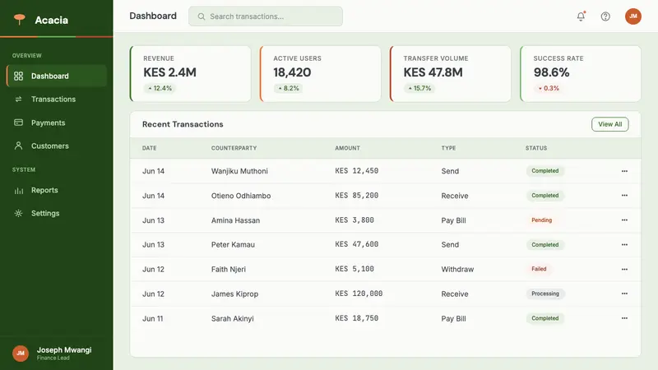Click the Customers person icon in sidebar

click(18, 146)
